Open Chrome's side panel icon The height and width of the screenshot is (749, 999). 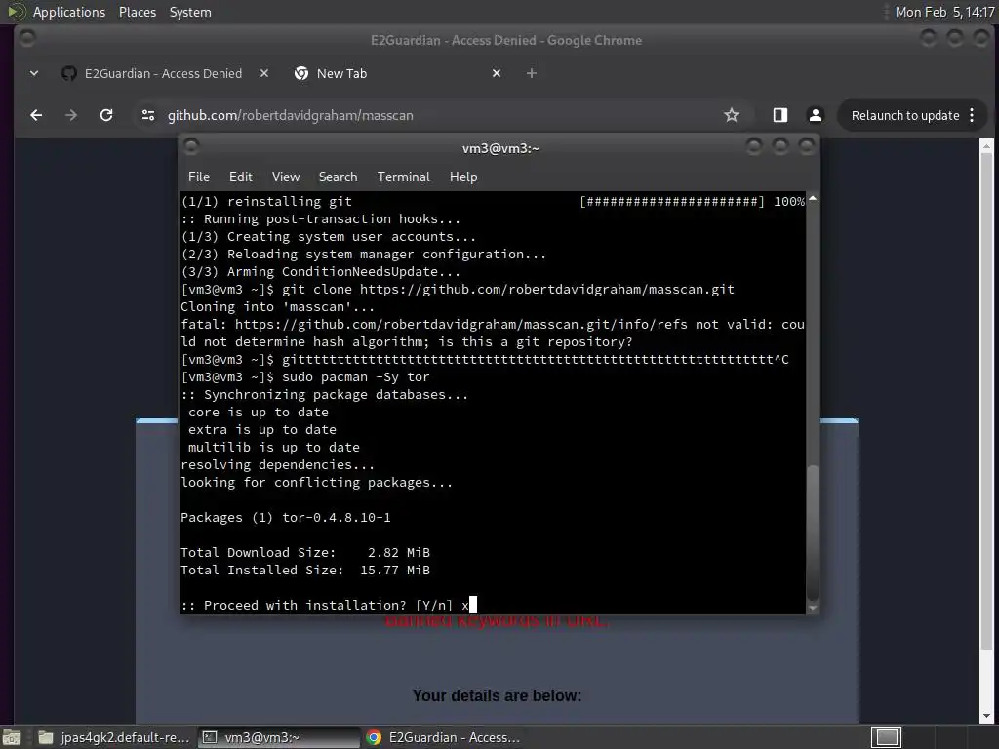pos(779,115)
